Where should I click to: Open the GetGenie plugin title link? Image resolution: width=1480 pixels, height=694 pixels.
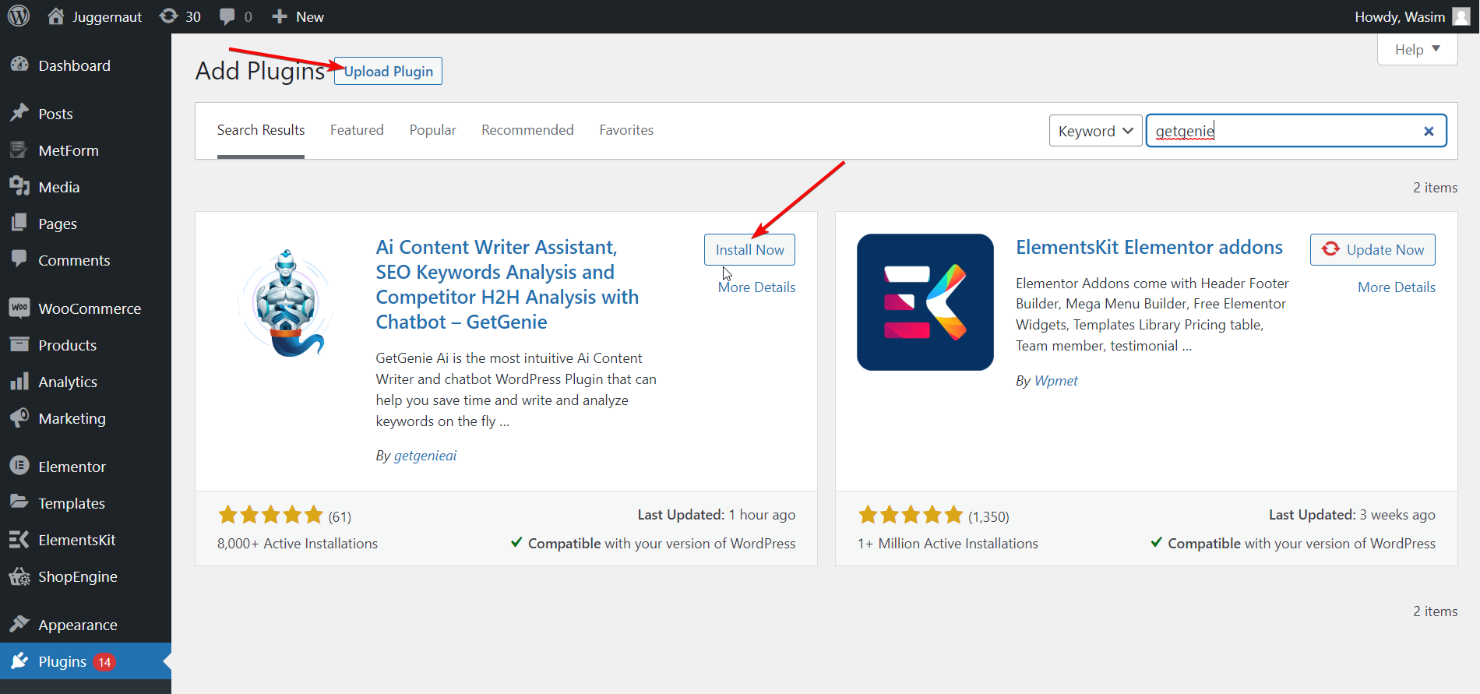(x=507, y=284)
